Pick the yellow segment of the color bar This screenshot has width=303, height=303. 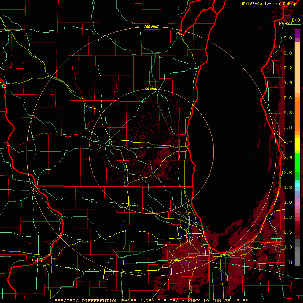coord(297,144)
